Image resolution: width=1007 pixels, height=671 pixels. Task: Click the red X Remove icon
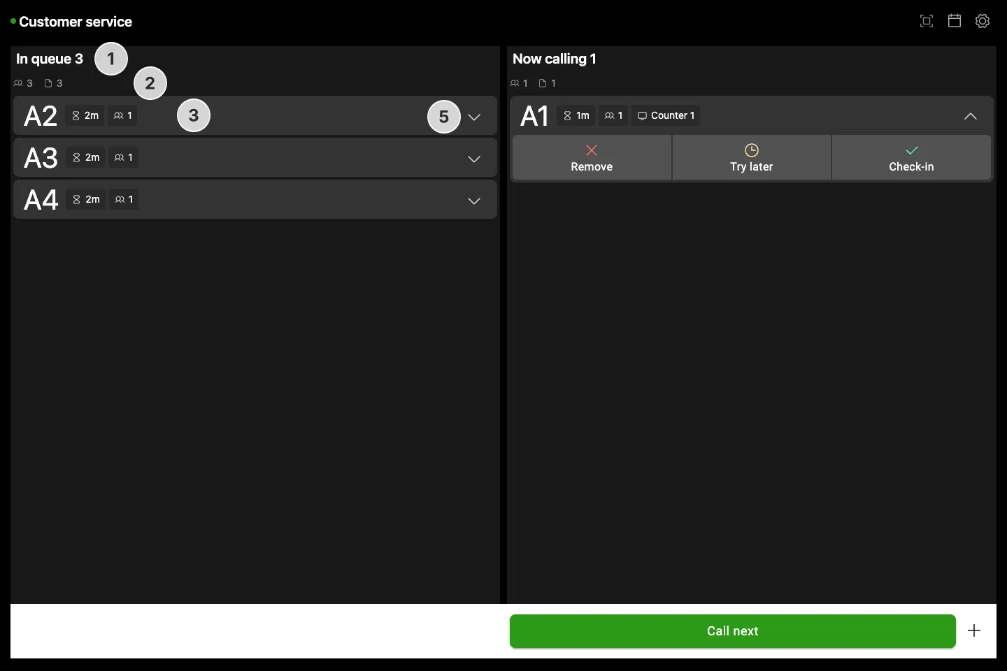(x=592, y=150)
